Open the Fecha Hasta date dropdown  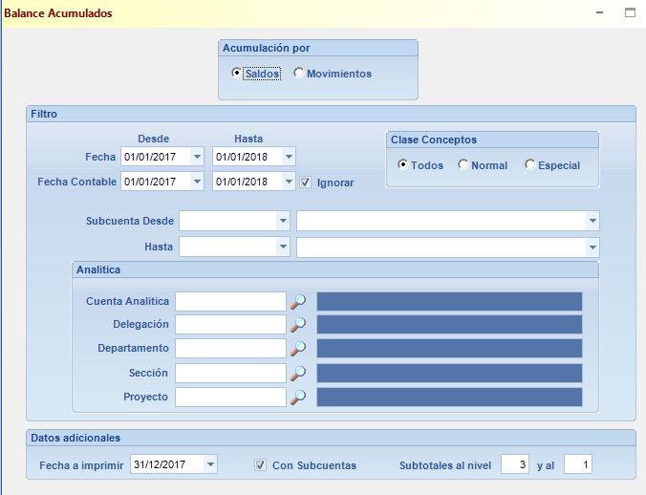pyautogui.click(x=289, y=157)
